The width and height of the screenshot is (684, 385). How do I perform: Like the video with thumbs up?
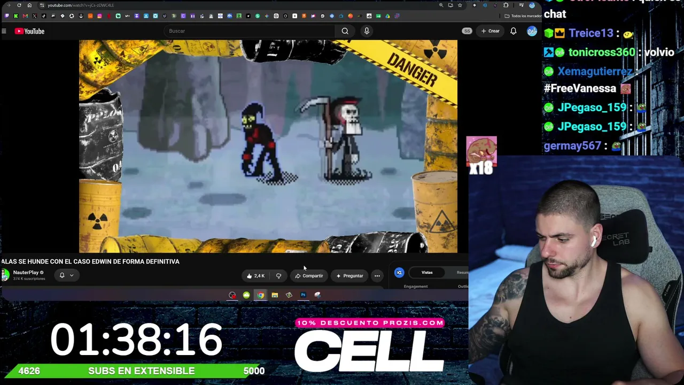[x=255, y=276]
